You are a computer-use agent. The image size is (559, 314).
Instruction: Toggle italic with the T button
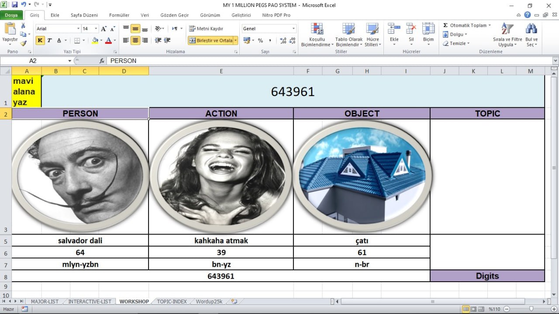(x=48, y=40)
